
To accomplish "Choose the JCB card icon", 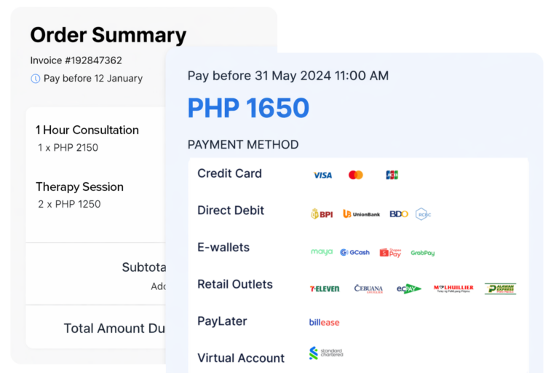I will 392,175.
